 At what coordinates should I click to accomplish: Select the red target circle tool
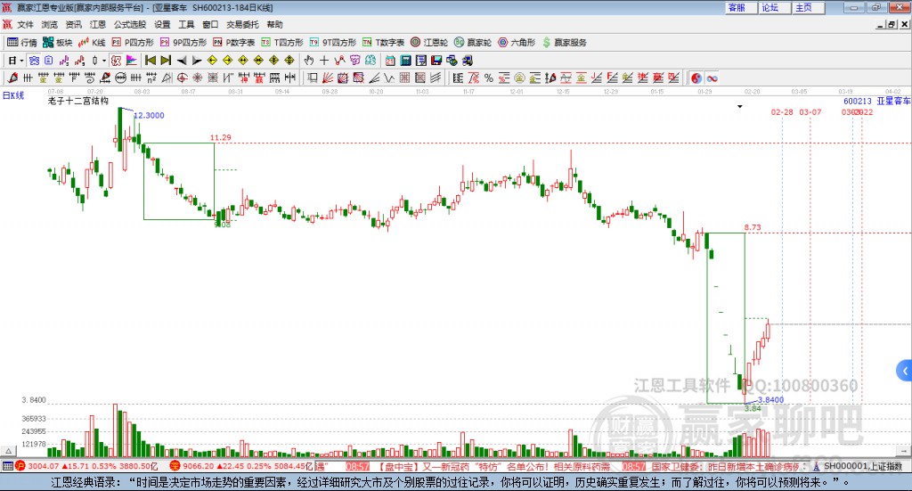click(182, 78)
